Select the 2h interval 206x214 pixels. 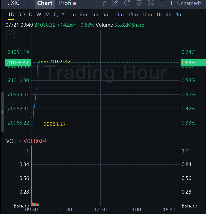click(169, 15)
